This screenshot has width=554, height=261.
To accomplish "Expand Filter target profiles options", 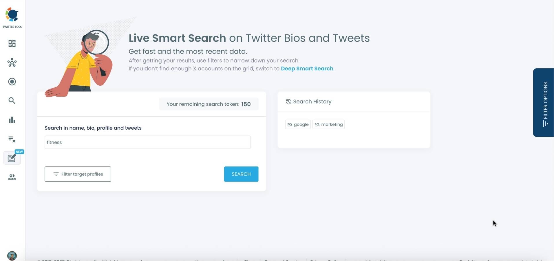I will (x=78, y=174).
